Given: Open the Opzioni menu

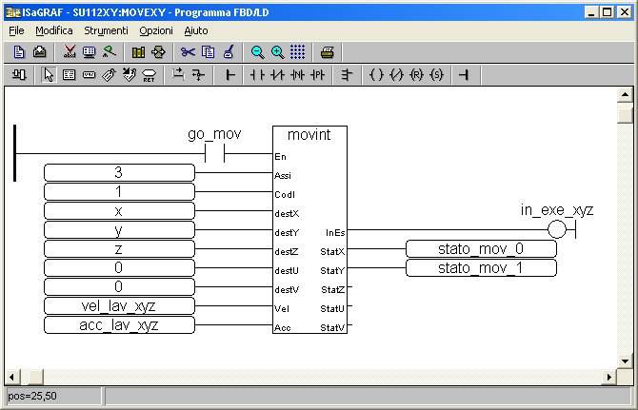Looking at the screenshot, I should [156, 30].
